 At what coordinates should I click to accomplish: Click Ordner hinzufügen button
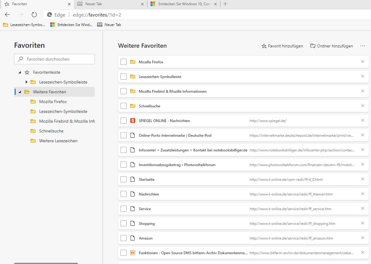332,46
